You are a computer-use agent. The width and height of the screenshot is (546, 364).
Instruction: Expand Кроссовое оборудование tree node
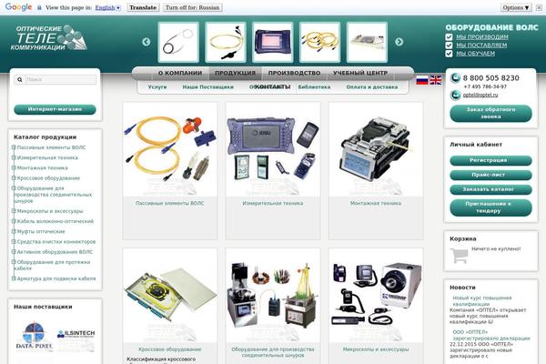(14, 178)
